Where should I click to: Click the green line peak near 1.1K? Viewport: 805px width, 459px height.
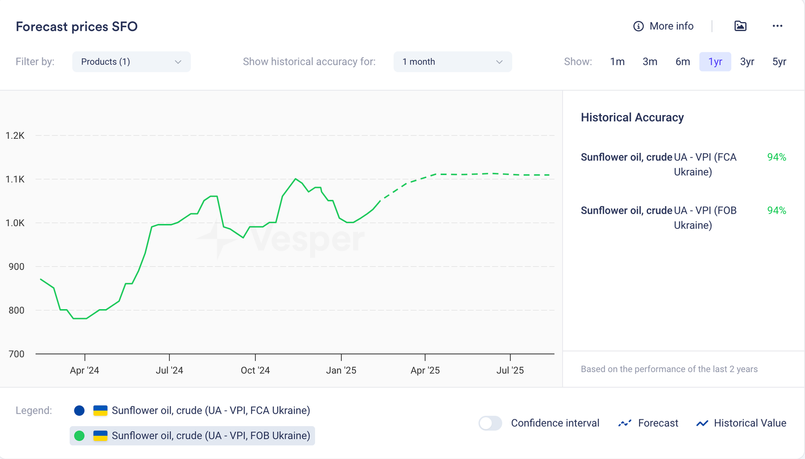coord(295,179)
